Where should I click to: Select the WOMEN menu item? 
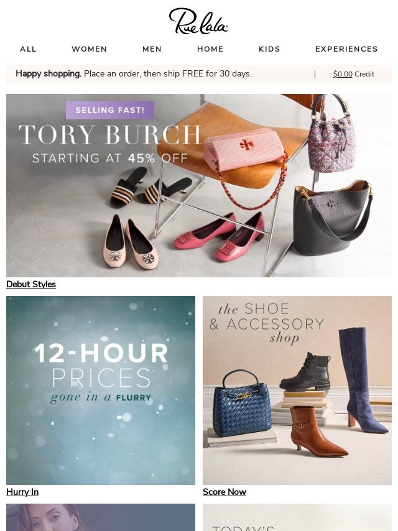pos(90,49)
